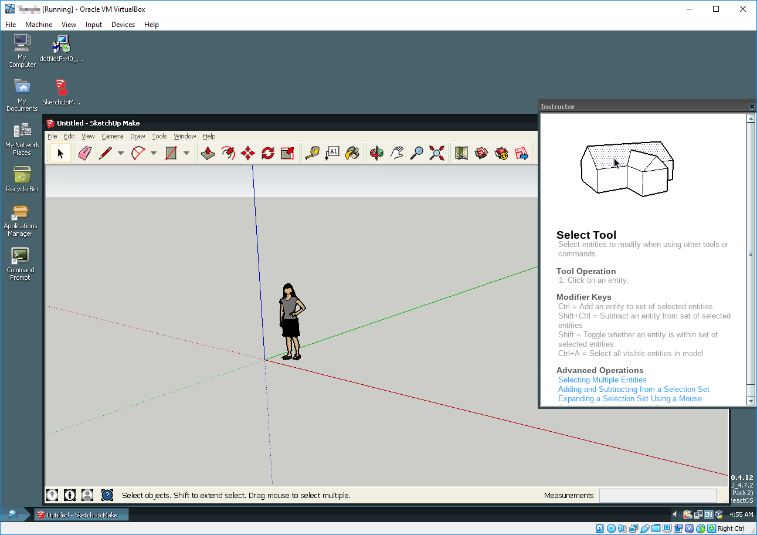The image size is (757, 535).
Task: Open the Camera menu
Action: pos(113,136)
